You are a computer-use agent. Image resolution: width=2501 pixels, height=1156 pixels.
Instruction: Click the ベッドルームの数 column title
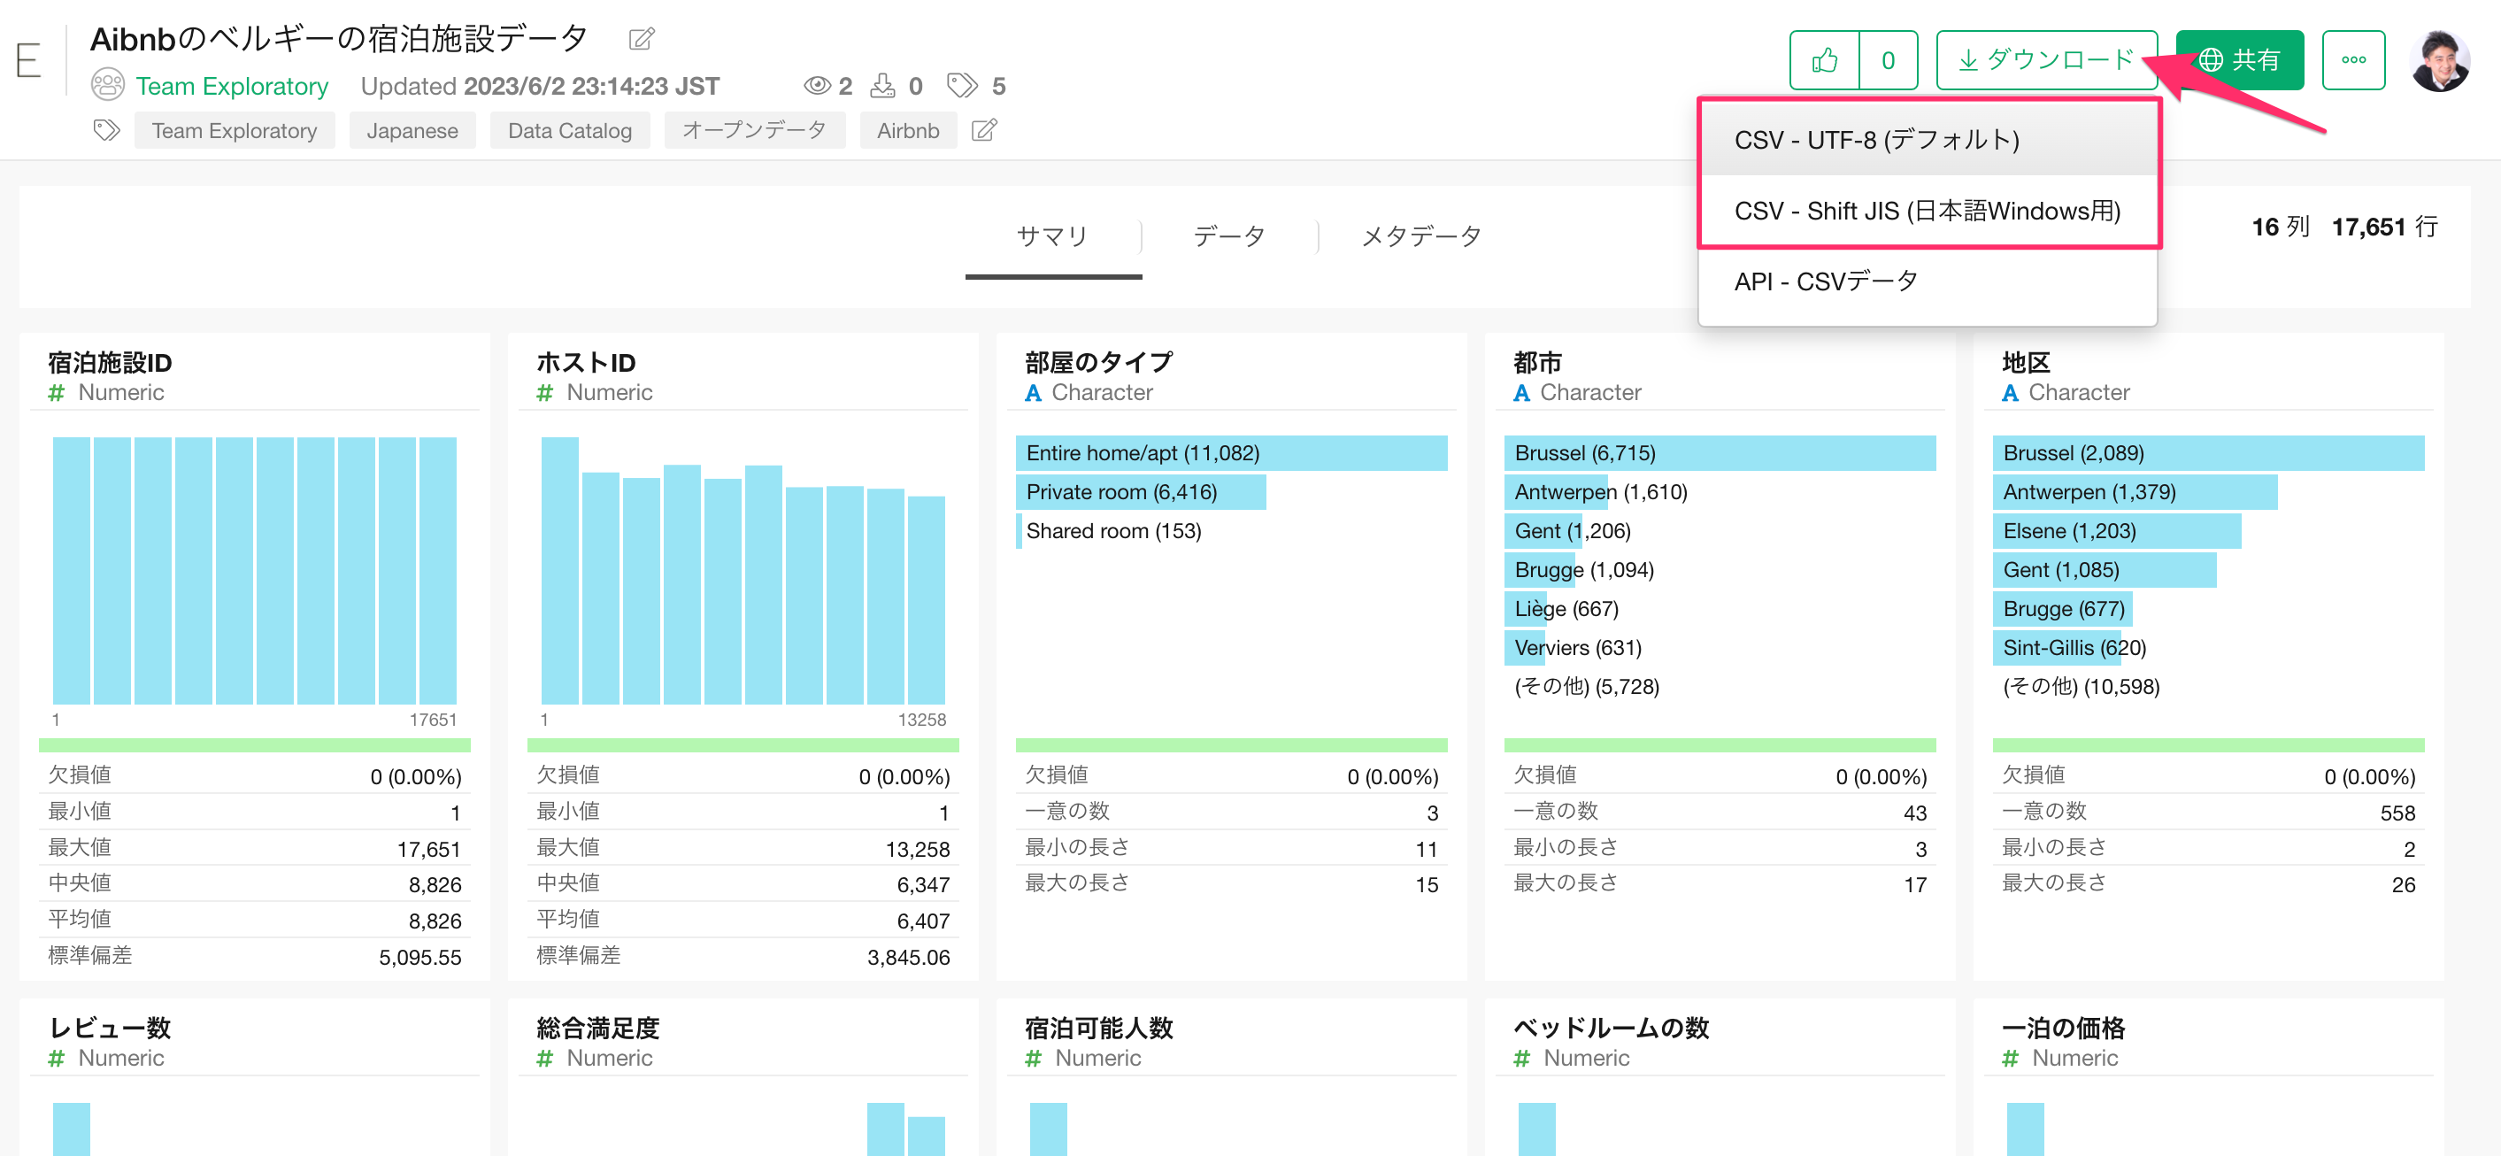[1611, 1028]
